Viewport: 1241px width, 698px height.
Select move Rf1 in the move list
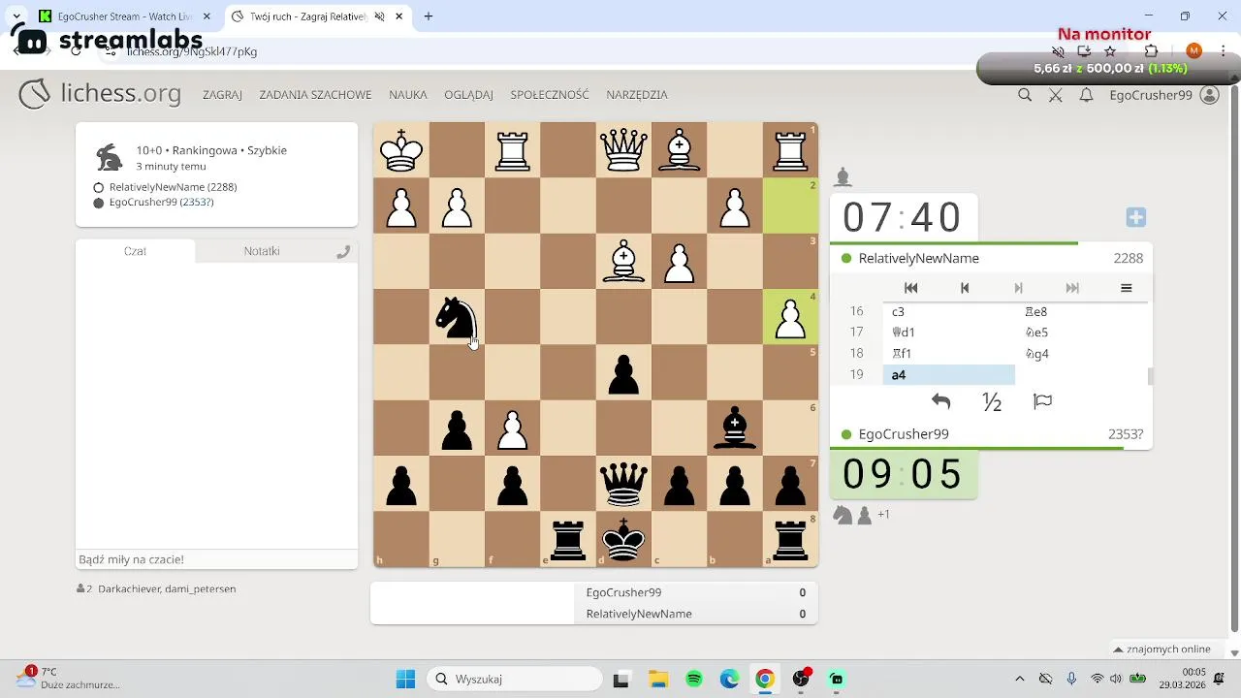(948, 354)
